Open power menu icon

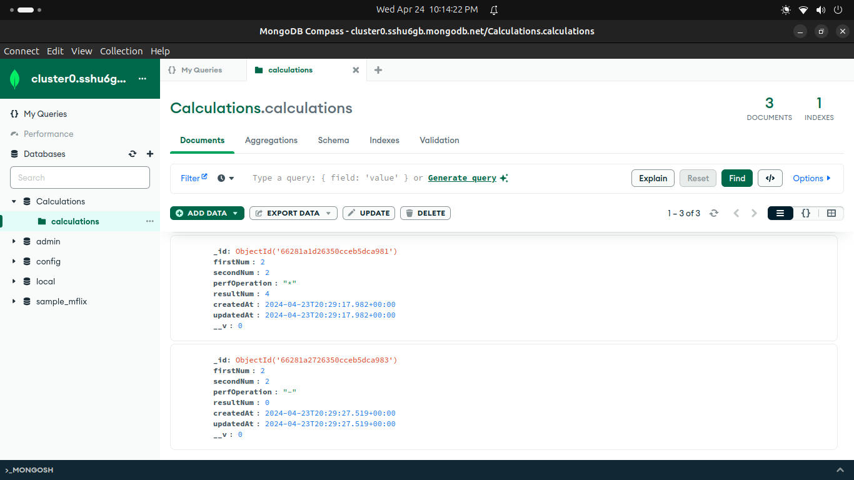coord(838,10)
